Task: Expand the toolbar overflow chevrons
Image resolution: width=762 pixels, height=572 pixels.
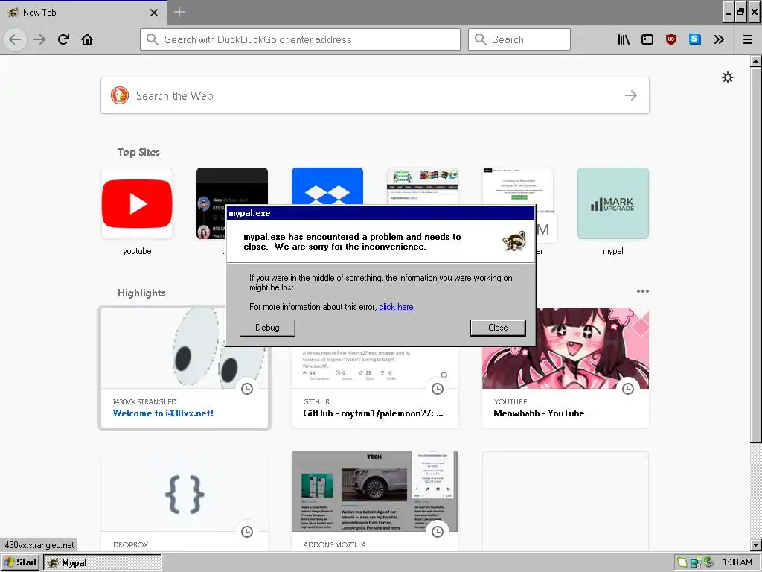Action: [x=719, y=39]
